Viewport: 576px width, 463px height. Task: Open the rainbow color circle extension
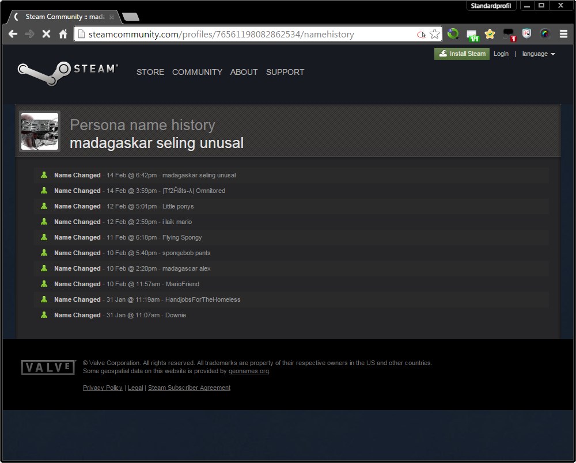(x=545, y=34)
